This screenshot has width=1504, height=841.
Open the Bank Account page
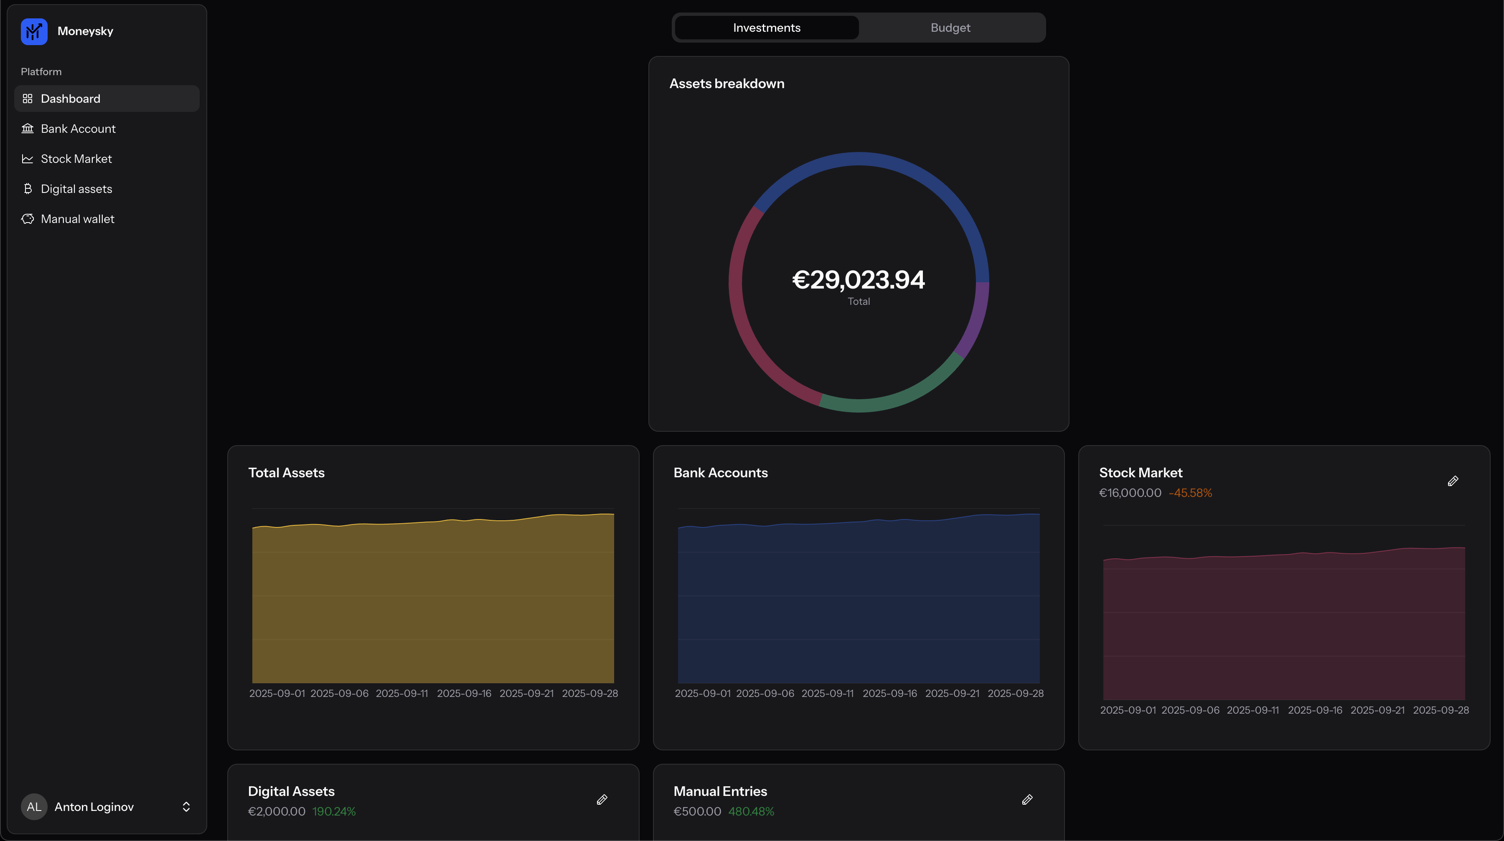coord(78,128)
